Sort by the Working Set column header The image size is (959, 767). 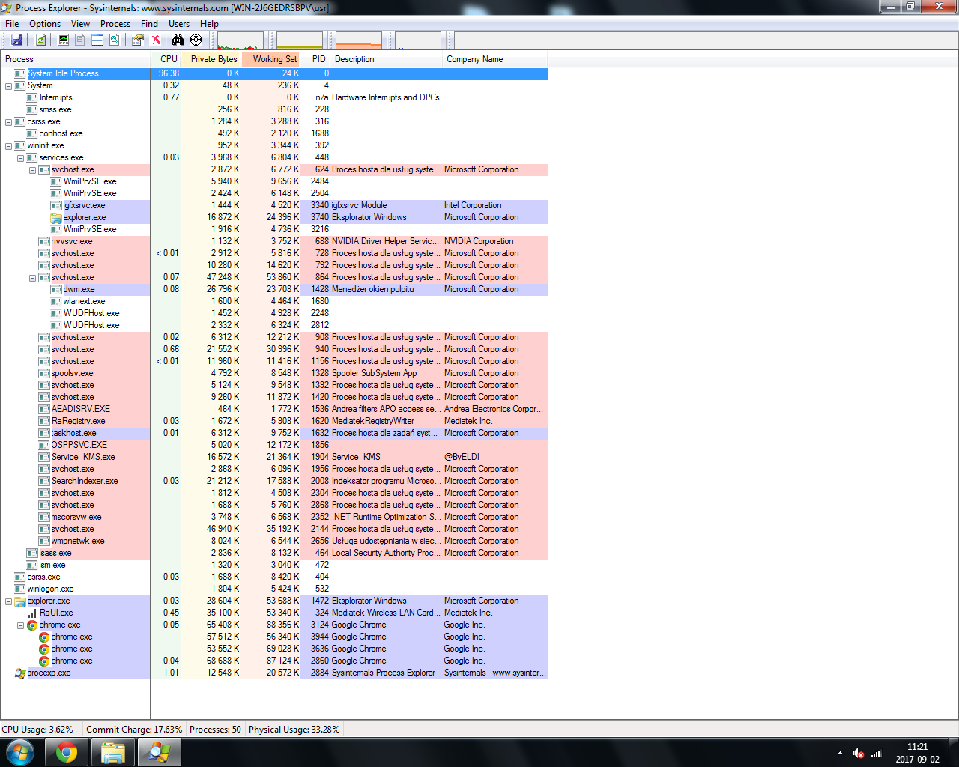coord(270,59)
